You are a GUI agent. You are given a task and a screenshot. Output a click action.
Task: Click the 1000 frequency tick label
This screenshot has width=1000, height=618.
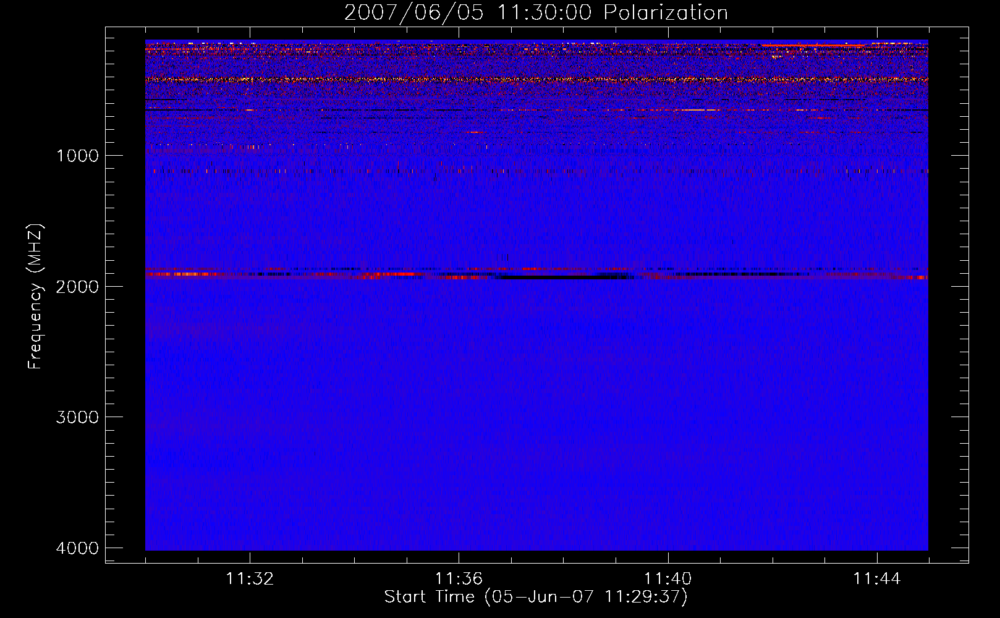77,155
